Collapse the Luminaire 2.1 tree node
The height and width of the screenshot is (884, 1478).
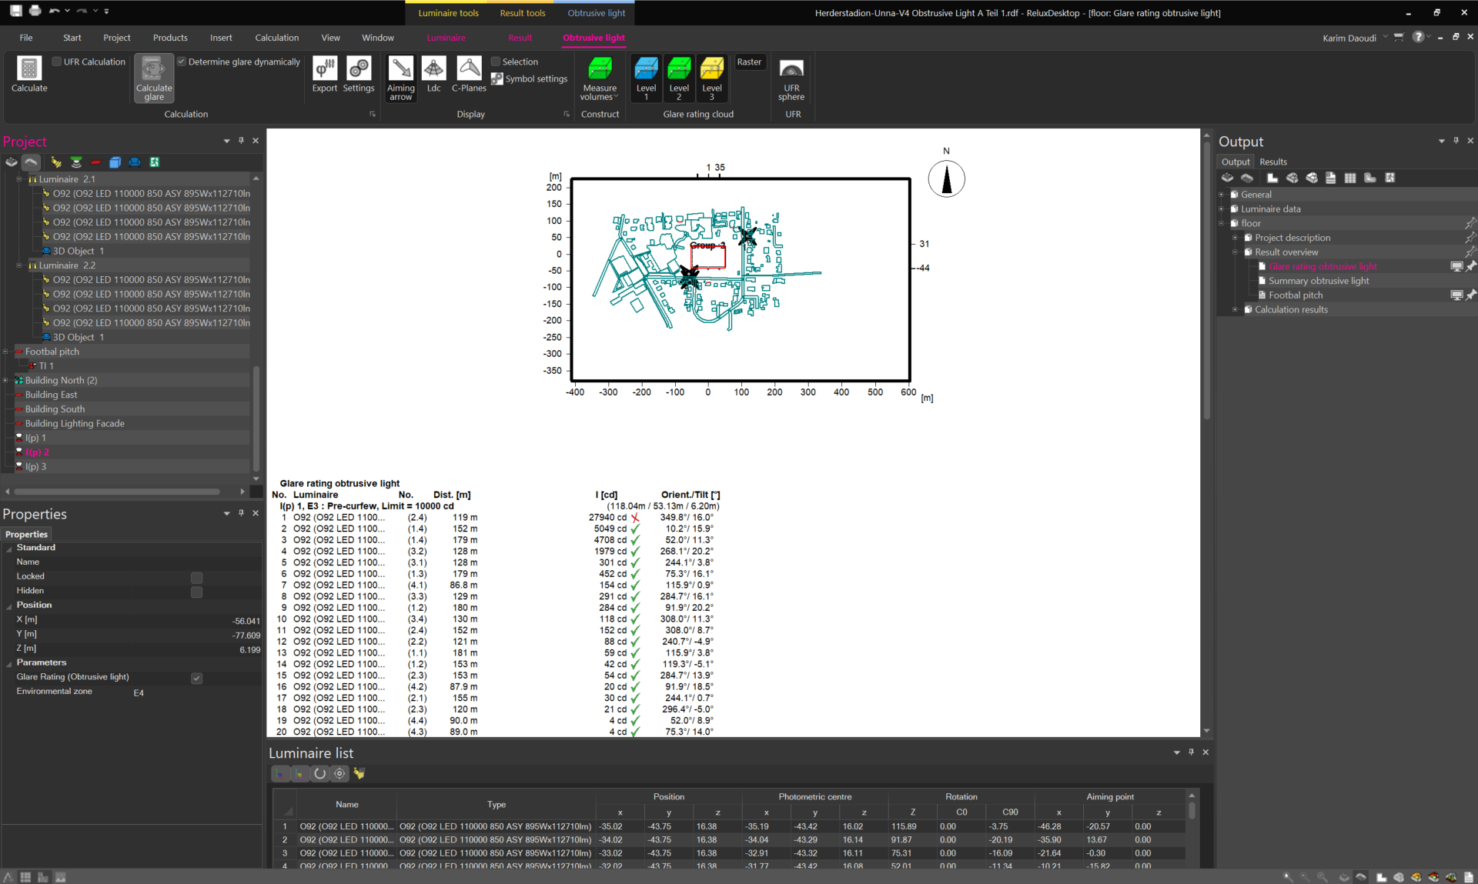click(19, 179)
